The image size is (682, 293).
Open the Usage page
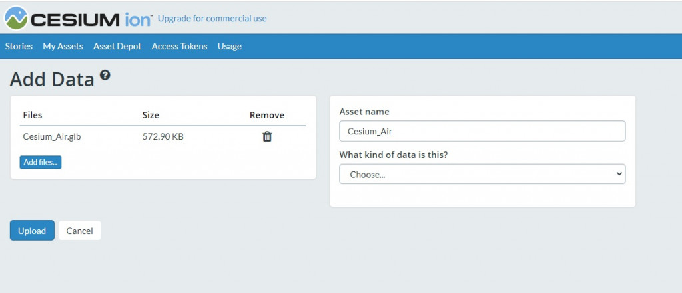click(x=229, y=47)
